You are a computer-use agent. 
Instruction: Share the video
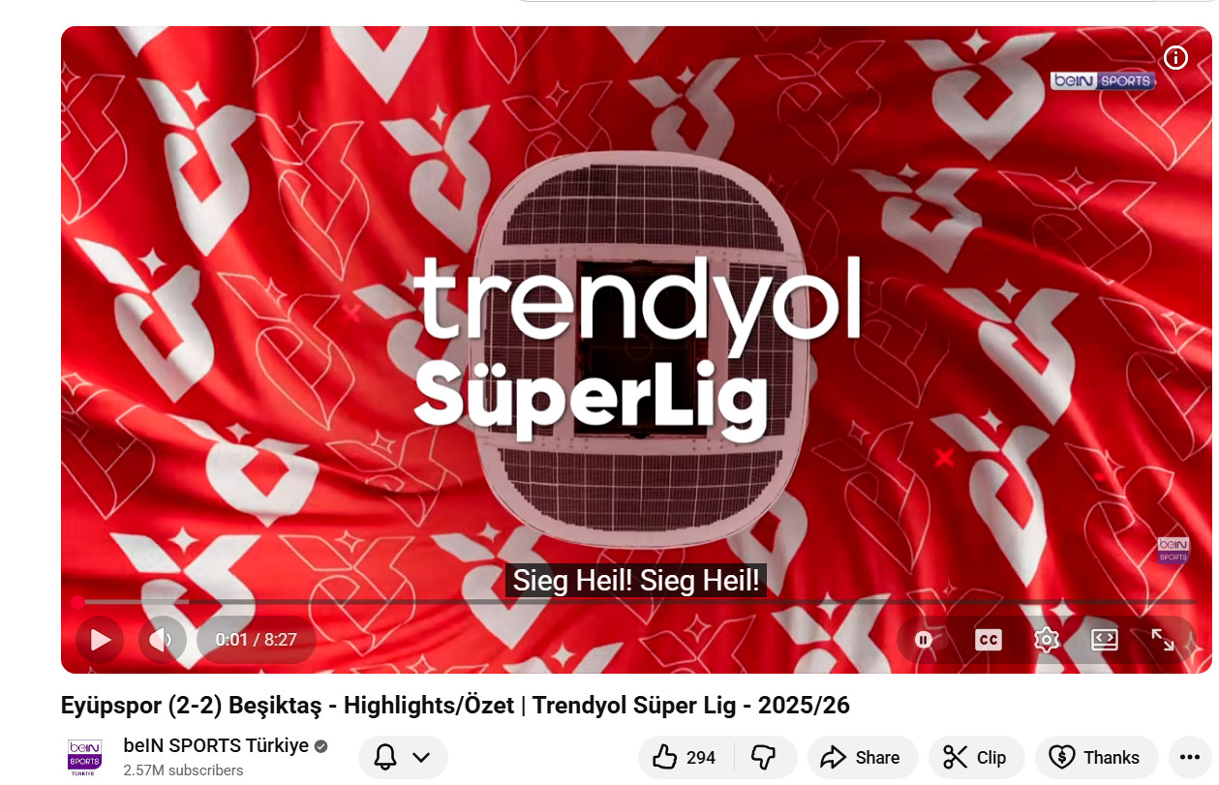click(x=862, y=758)
